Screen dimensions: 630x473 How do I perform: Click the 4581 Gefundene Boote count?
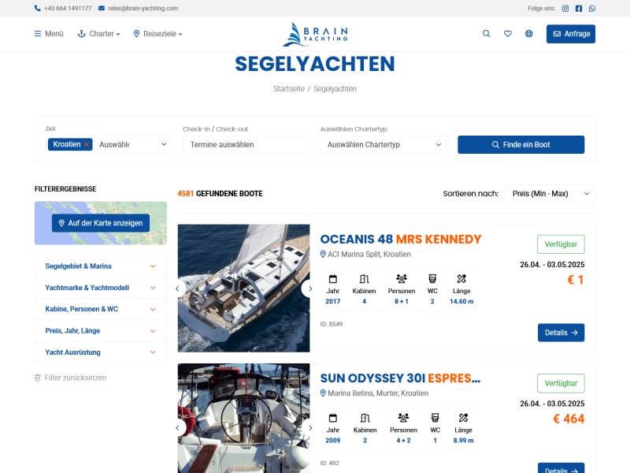pos(220,193)
